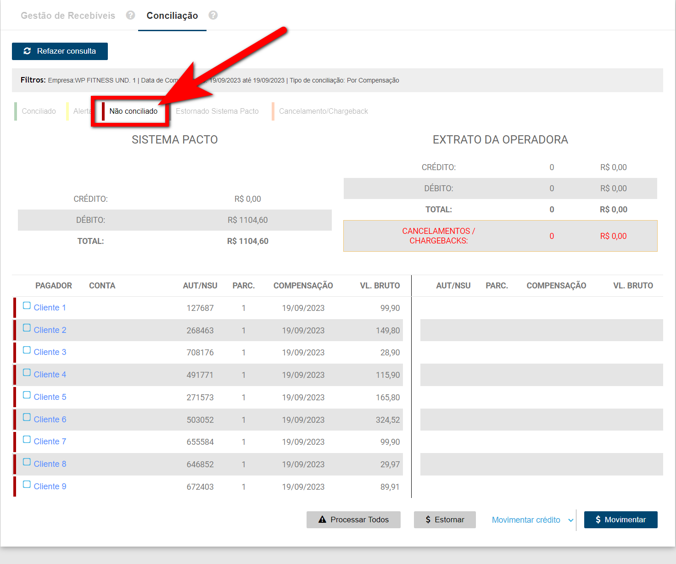Viewport: 676px width, 564px height.
Task: Filter by Estornado Sistema Pacto
Action: tap(217, 111)
